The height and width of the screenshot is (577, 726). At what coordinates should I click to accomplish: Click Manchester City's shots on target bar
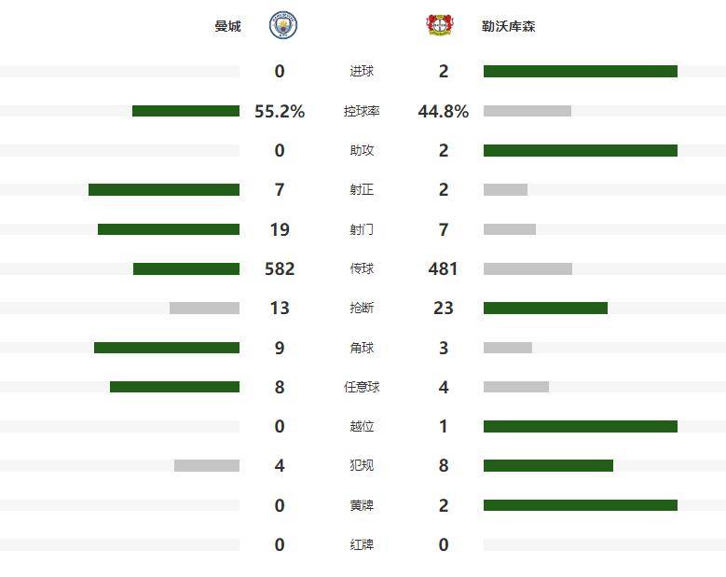(164, 190)
